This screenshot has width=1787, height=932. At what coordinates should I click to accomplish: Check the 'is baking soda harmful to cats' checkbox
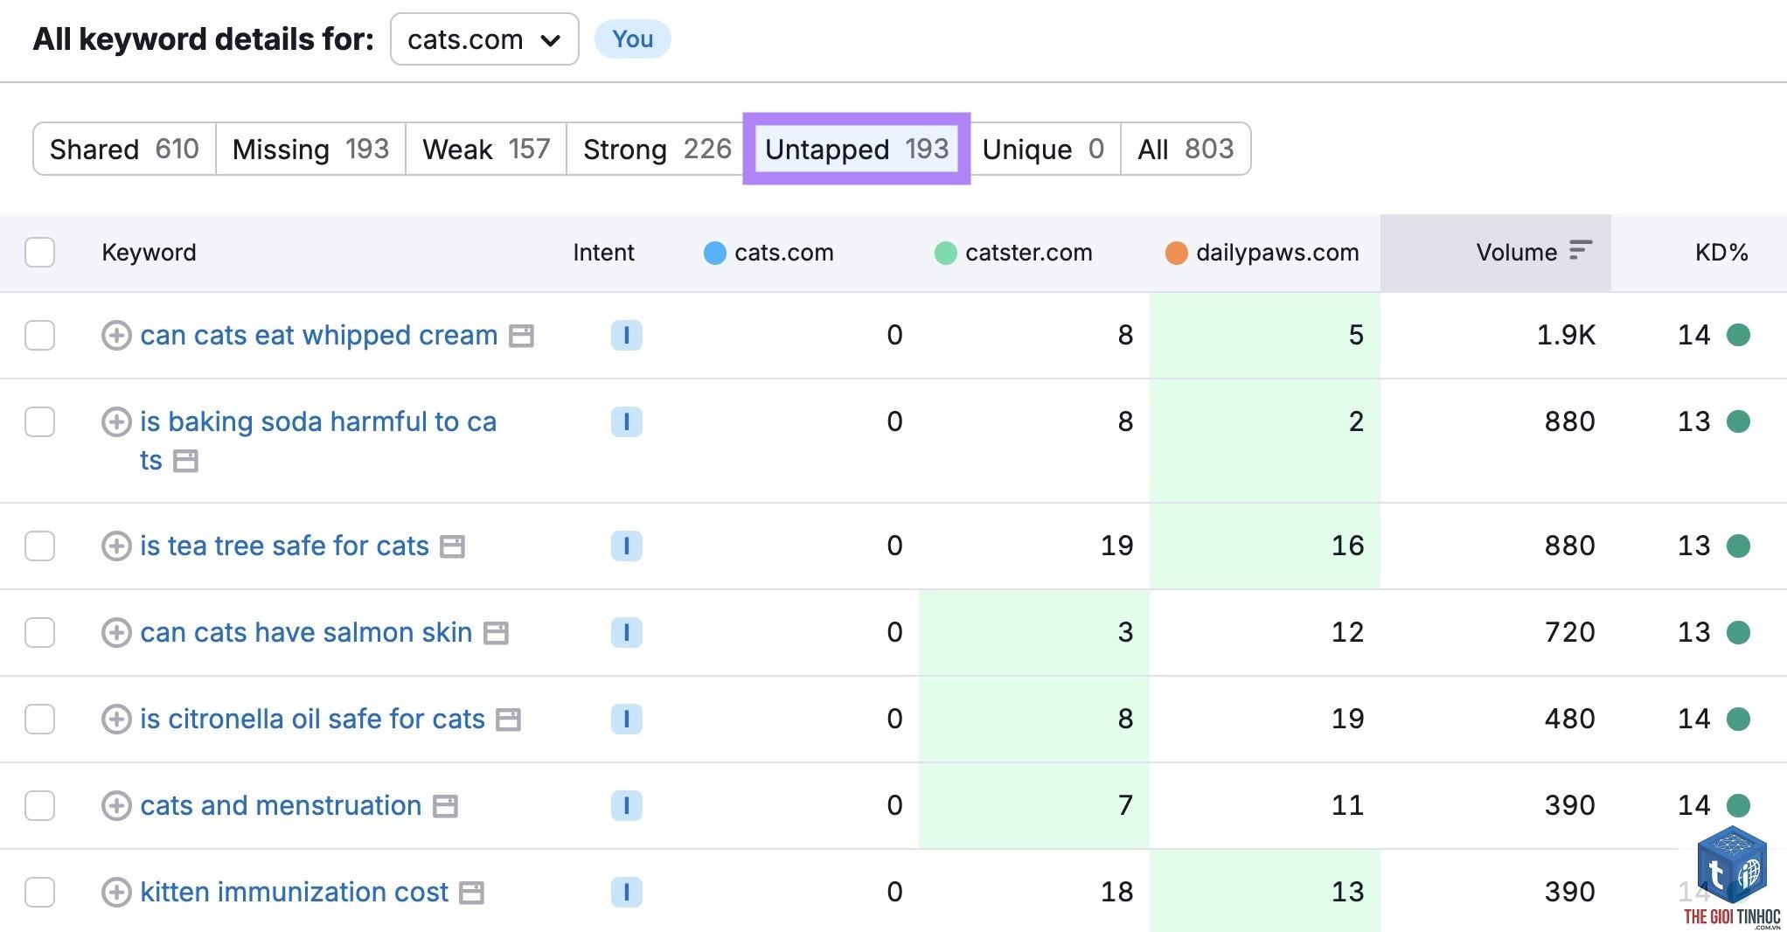tap(40, 421)
